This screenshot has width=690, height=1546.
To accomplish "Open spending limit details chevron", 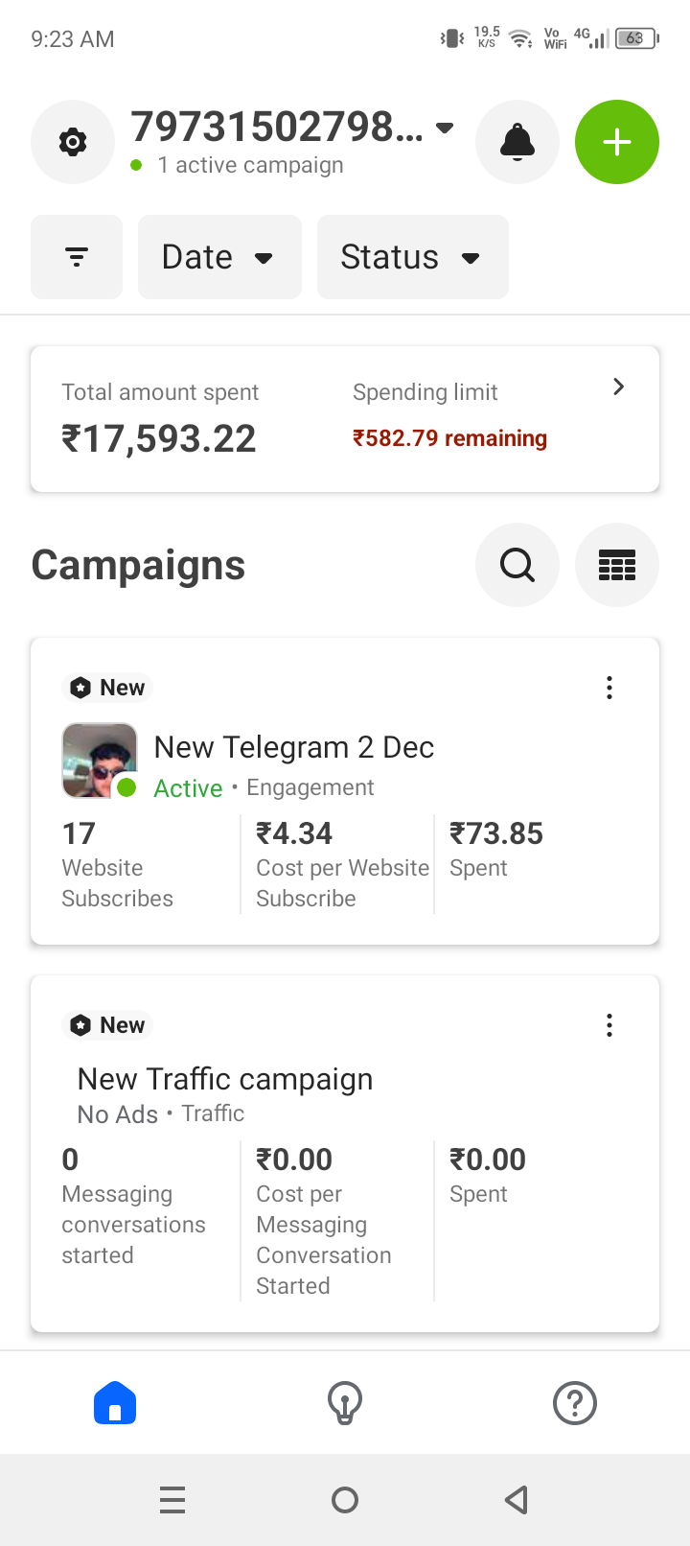I will 619,386.
